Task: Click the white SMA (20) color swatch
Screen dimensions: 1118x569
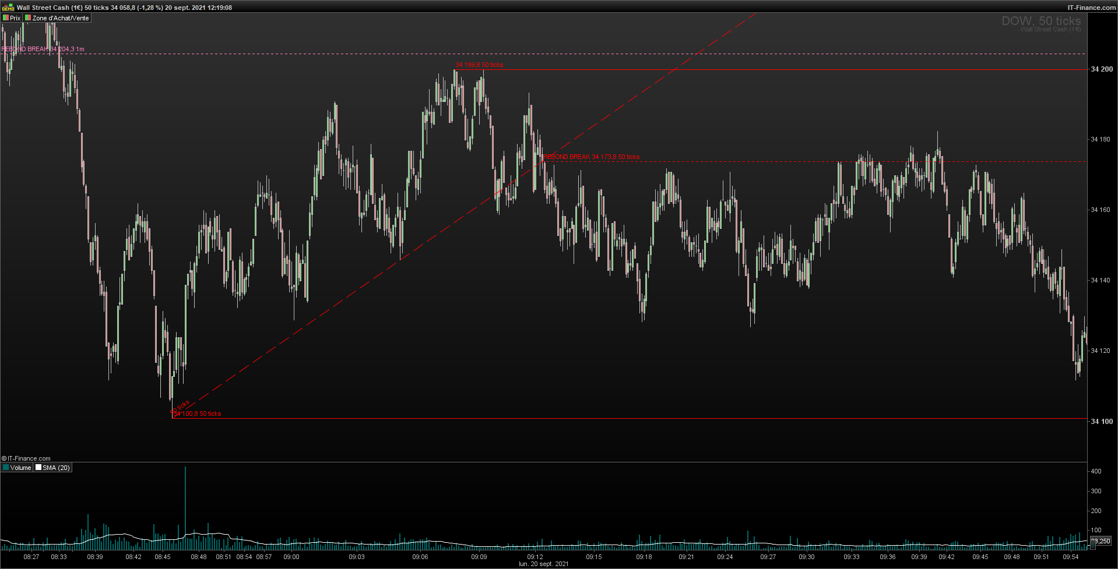Action: [x=38, y=468]
